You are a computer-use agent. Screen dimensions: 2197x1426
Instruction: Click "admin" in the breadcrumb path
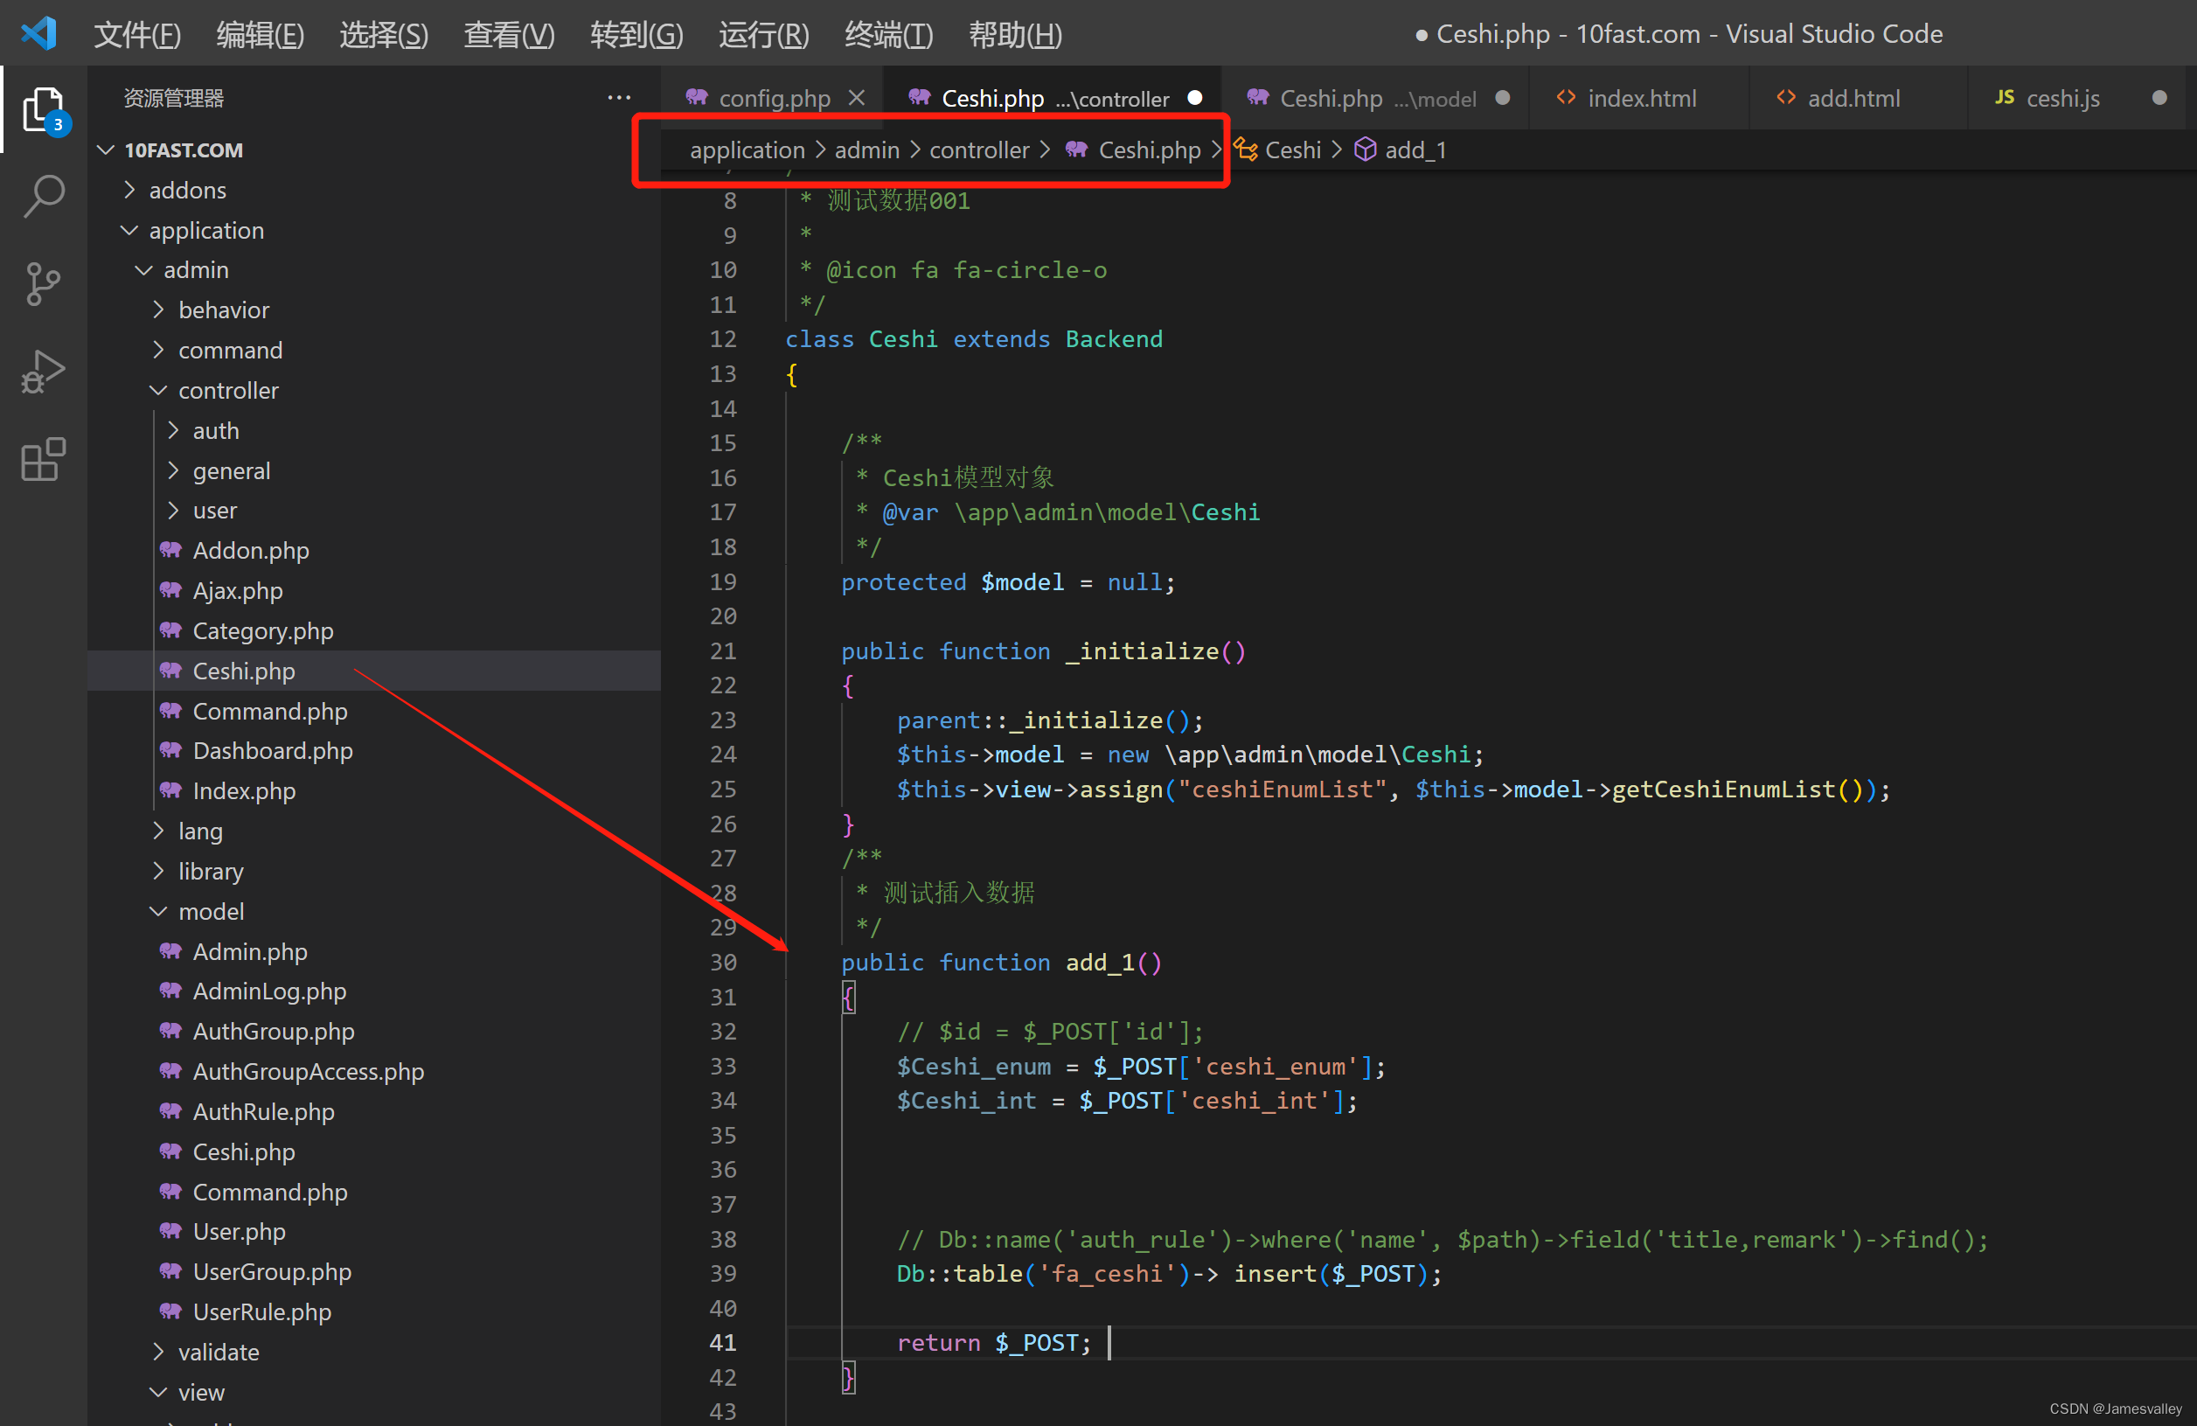coord(866,150)
